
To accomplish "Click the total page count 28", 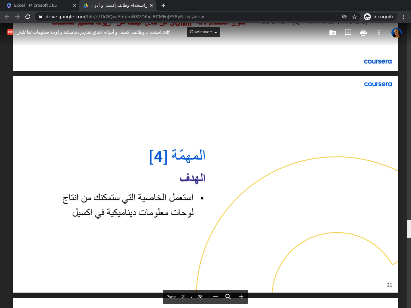I will click(x=200, y=297).
